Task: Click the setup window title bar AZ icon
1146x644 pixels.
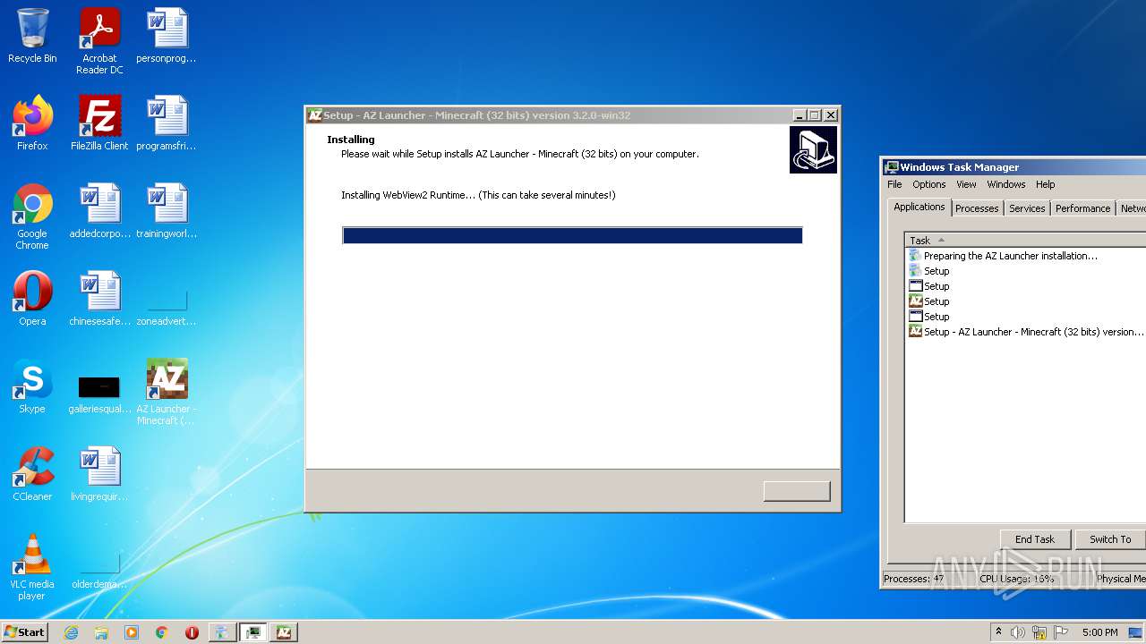Action: click(x=314, y=115)
